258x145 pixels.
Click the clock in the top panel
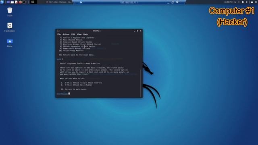tap(229, 2)
